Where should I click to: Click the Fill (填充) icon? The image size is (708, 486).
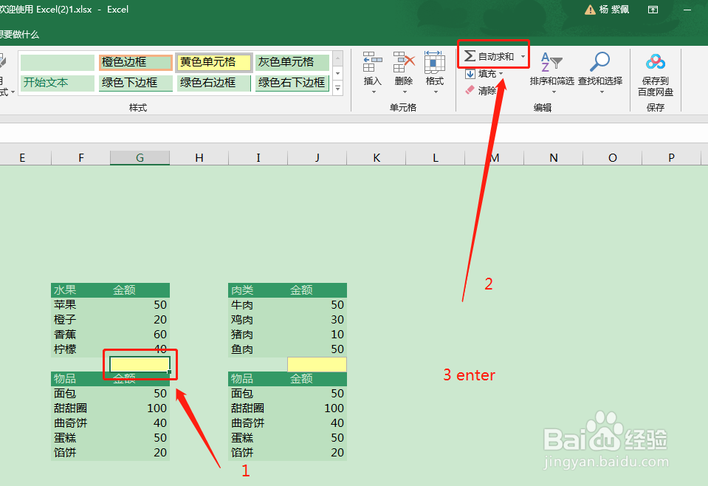coord(471,74)
